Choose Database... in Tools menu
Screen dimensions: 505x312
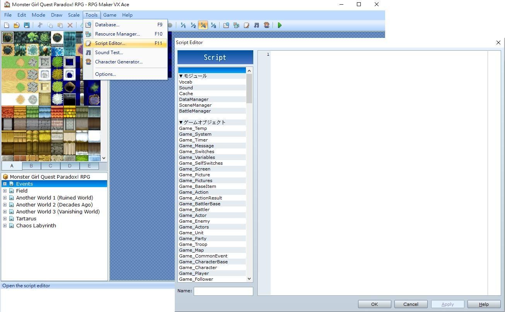point(125,25)
